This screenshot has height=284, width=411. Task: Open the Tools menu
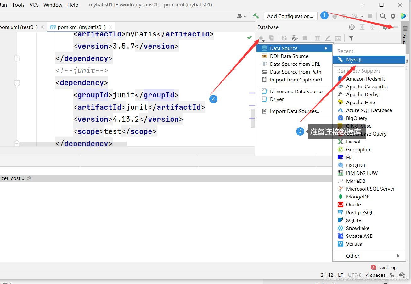tap(18, 5)
